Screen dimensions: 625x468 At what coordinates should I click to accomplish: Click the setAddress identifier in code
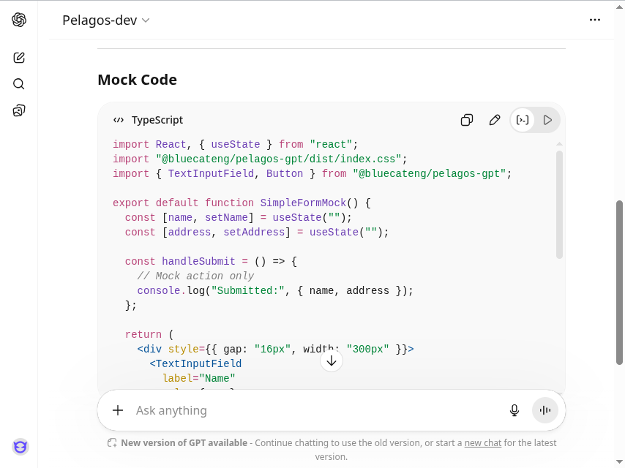(x=254, y=233)
